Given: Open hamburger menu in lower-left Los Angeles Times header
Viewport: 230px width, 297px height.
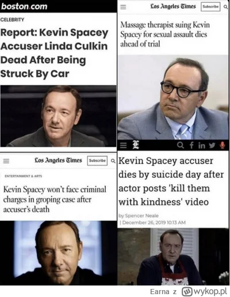Looking at the screenshot, I should tap(6, 161).
